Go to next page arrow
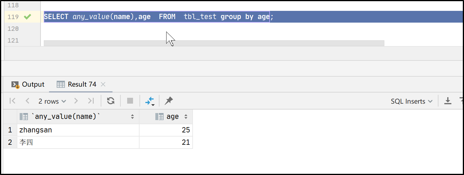The image size is (464, 175). [76, 101]
